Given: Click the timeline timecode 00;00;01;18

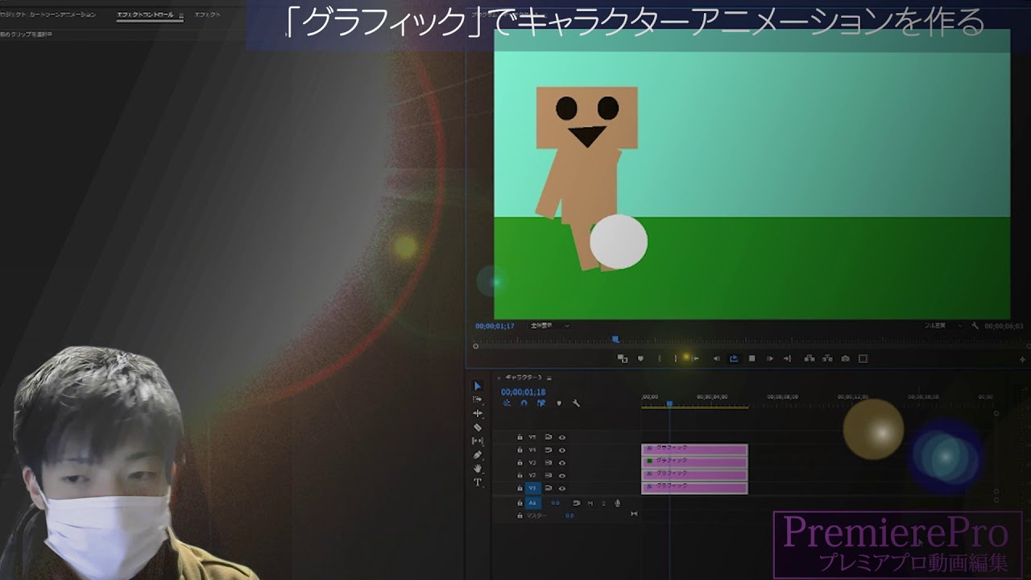Looking at the screenshot, I should 524,392.
